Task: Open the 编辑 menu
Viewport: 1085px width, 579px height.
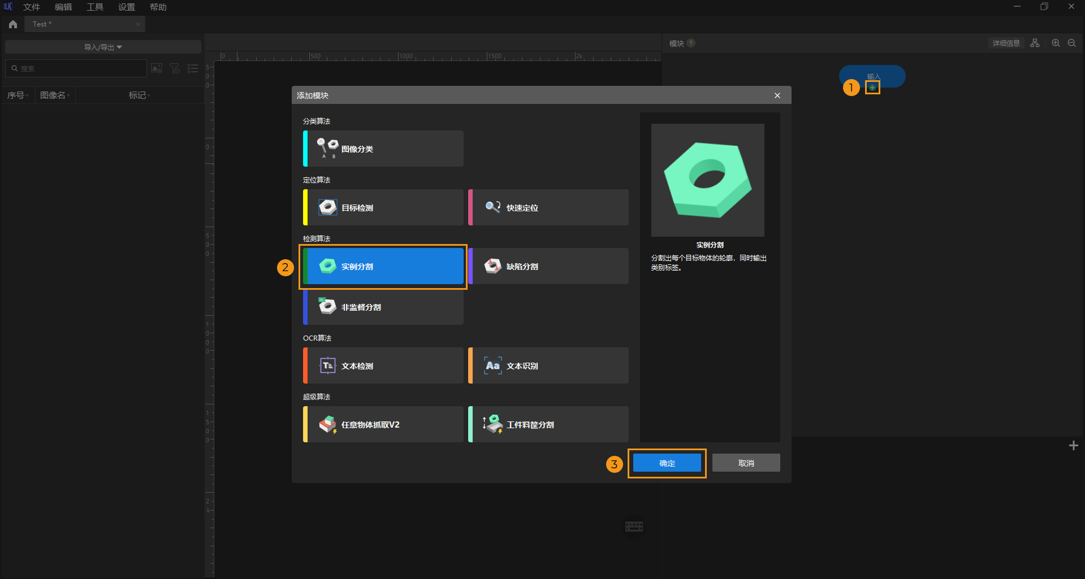Action: [x=63, y=7]
